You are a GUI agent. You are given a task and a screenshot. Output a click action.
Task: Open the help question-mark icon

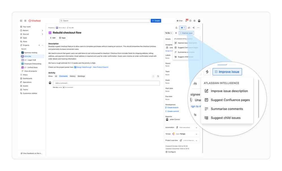[x=191, y=21]
